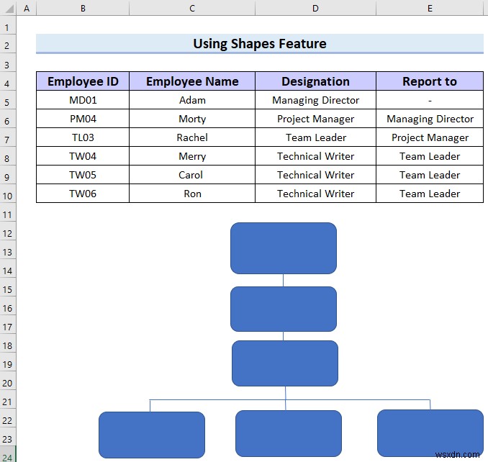The width and height of the screenshot is (488, 462).
Task: Select the cell containing Rachel
Action: [192, 137]
